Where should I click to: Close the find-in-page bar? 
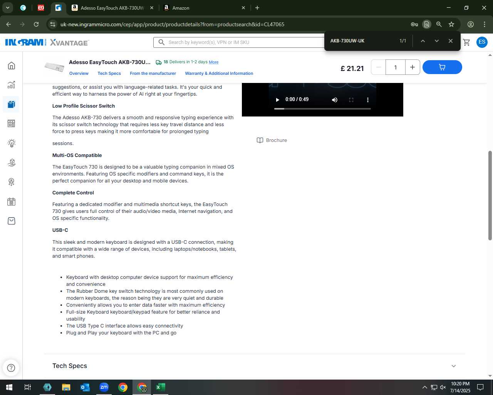point(451,41)
